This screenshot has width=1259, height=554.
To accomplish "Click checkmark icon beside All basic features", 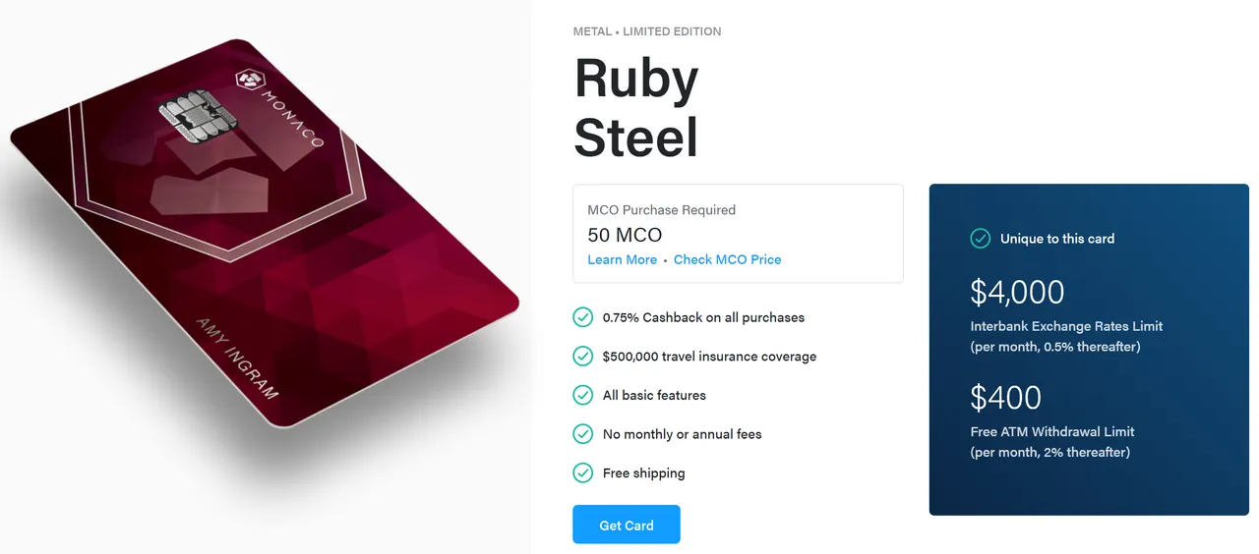I will click(583, 395).
